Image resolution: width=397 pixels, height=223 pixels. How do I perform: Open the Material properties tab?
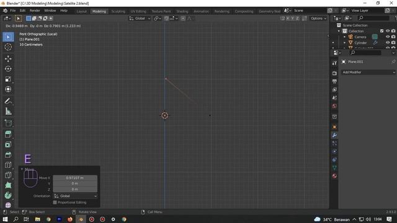334,176
